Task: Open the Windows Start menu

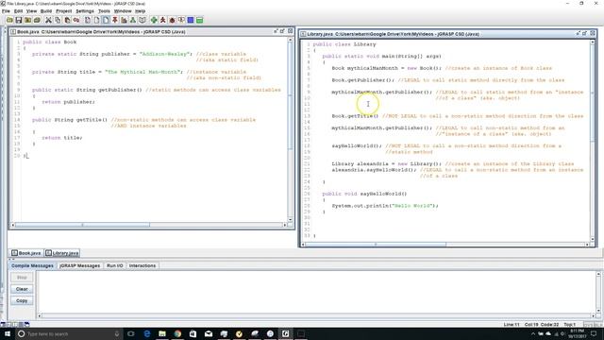Action: pos(7,333)
